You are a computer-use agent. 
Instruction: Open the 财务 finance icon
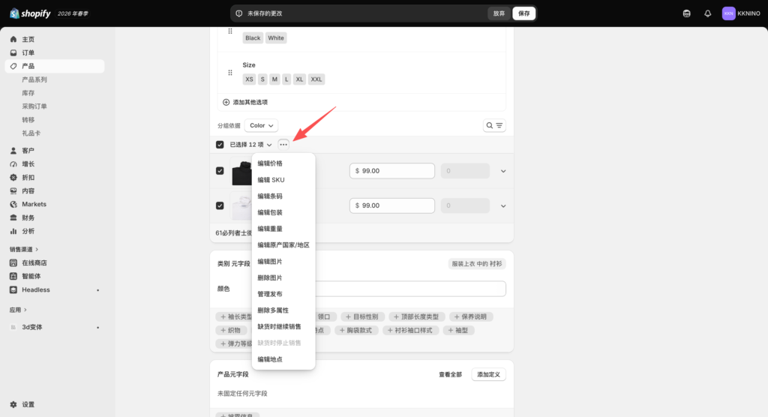[x=13, y=217]
